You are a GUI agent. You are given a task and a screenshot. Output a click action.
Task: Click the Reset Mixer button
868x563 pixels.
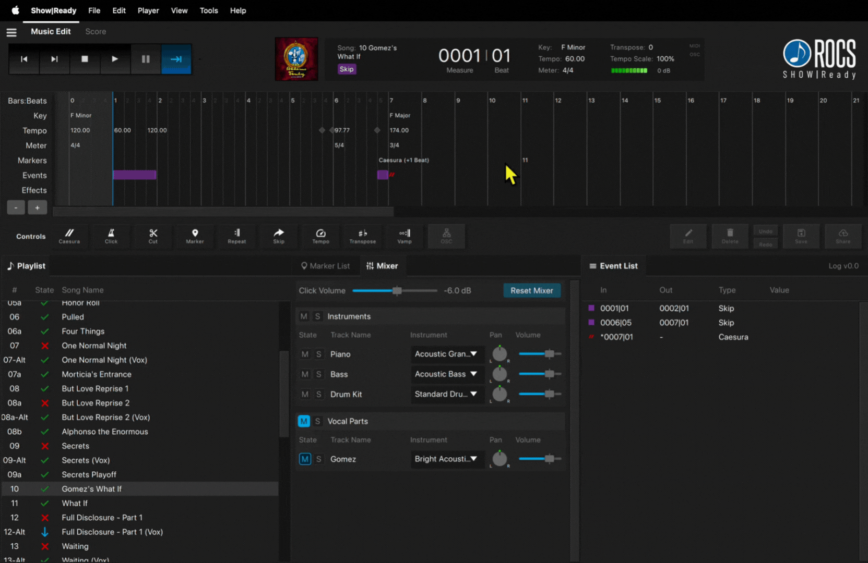(531, 290)
